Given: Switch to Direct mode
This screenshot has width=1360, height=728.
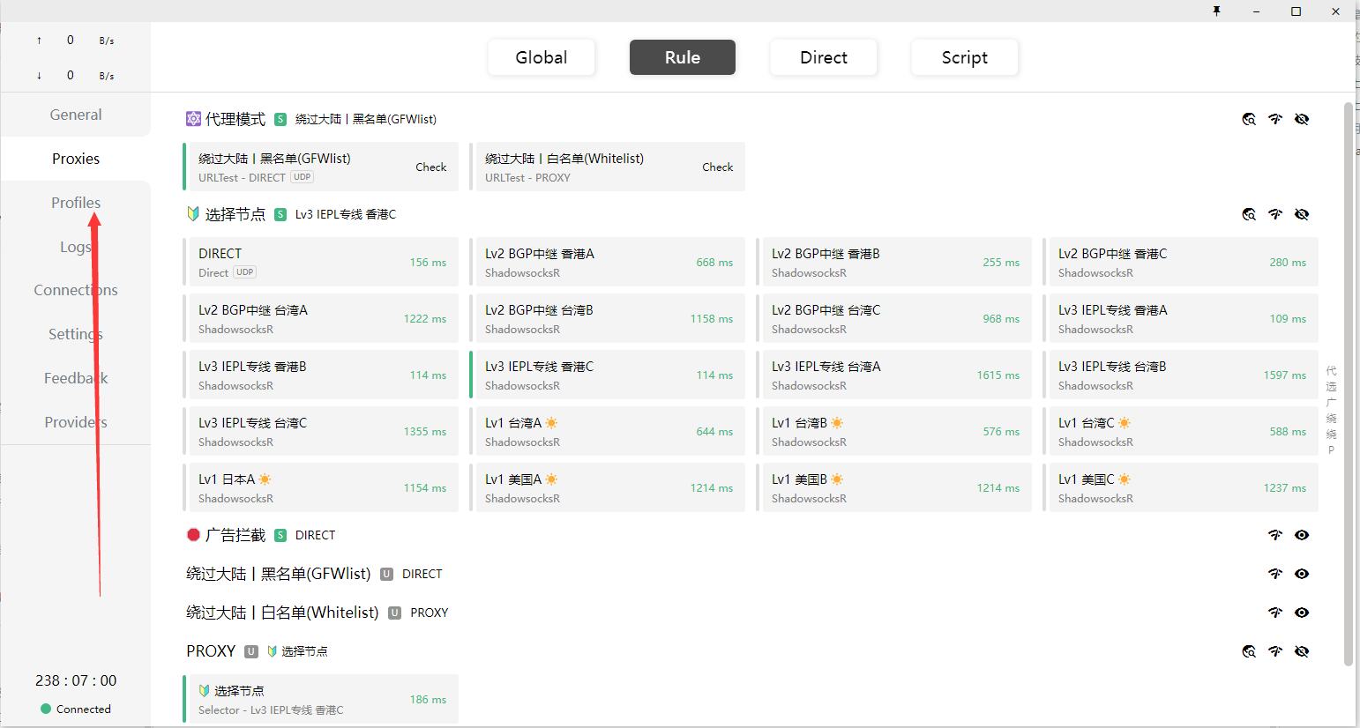Looking at the screenshot, I should click(824, 57).
